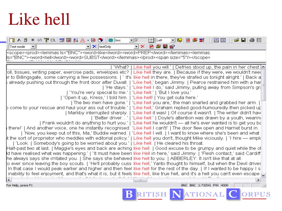
Task: Toggle the cql view icon
Action: click(x=216, y=40)
